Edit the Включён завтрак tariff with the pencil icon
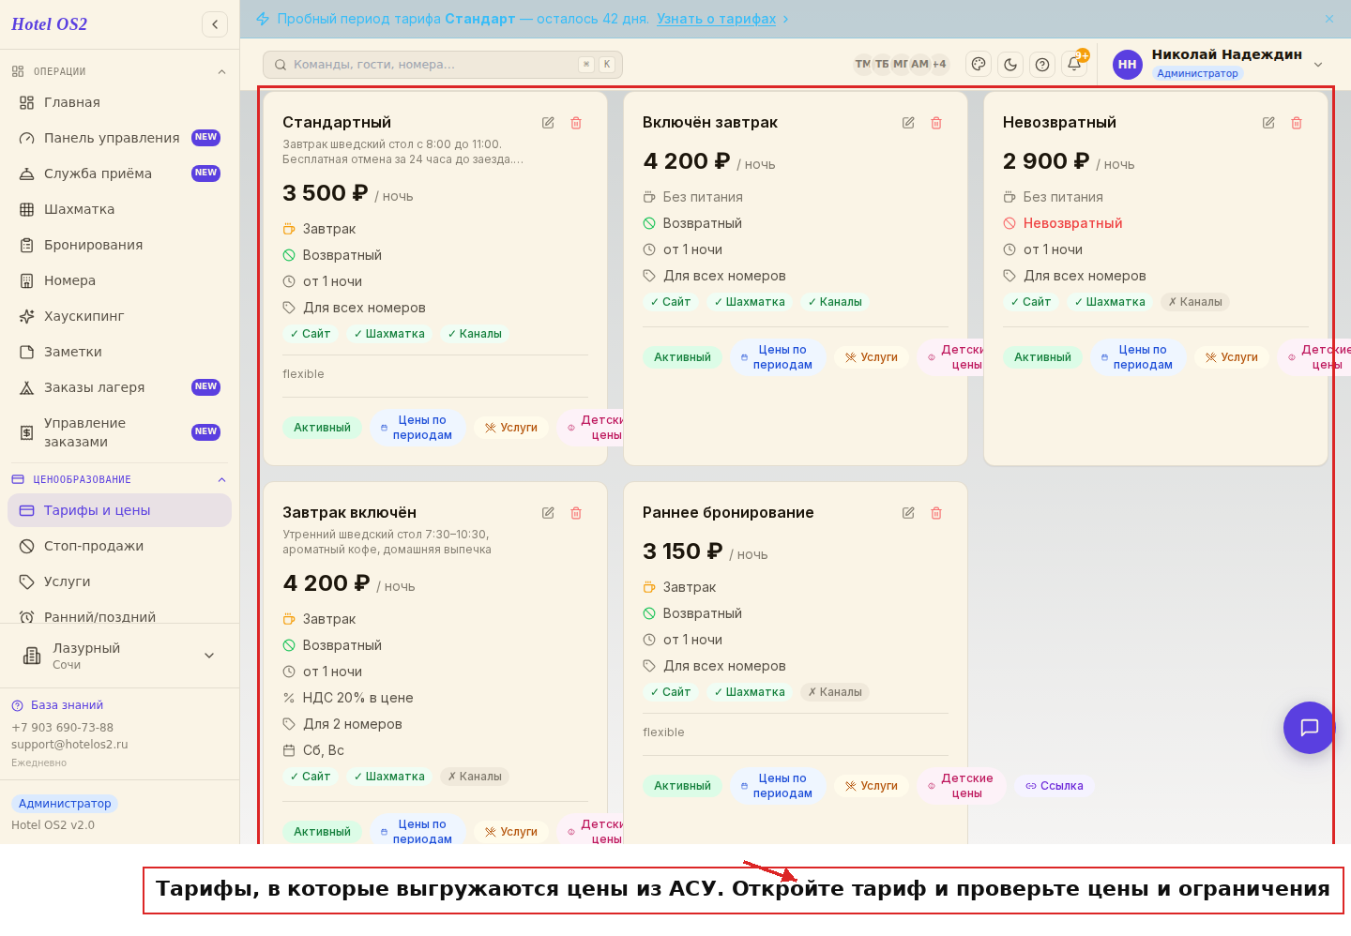 point(908,123)
